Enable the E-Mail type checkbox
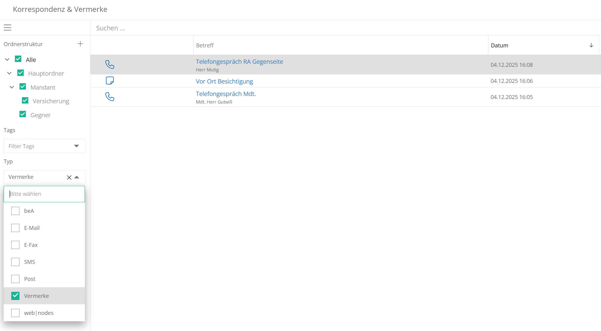This screenshot has height=331, width=601. point(15,228)
